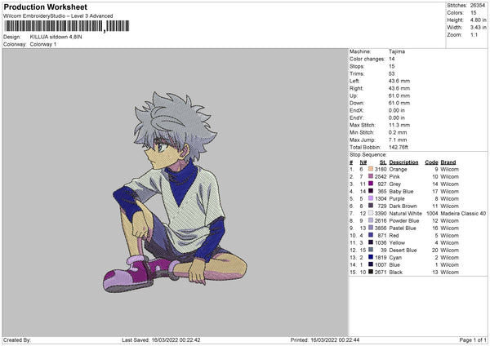The width and height of the screenshot is (490, 346).
Task: Click the St. column header
Action: (383, 162)
